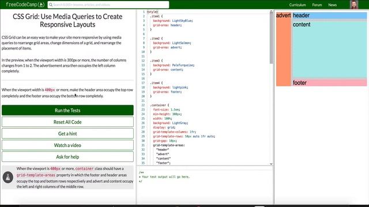Open the News menu item
The width and height of the screenshot is (369, 207).
pos(332,5)
